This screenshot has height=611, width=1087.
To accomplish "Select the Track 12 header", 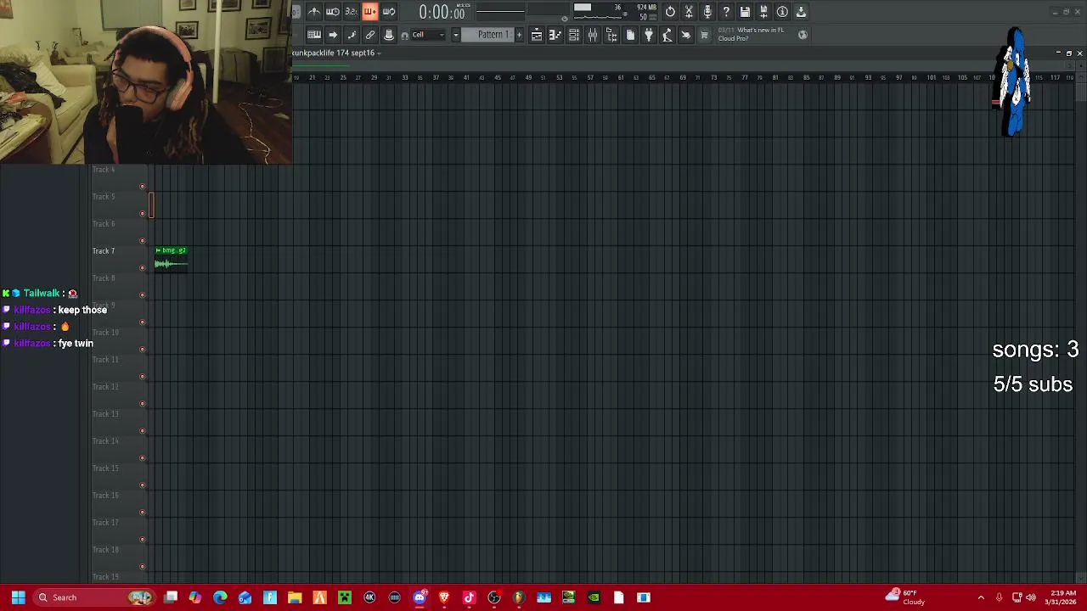I will click(119, 394).
